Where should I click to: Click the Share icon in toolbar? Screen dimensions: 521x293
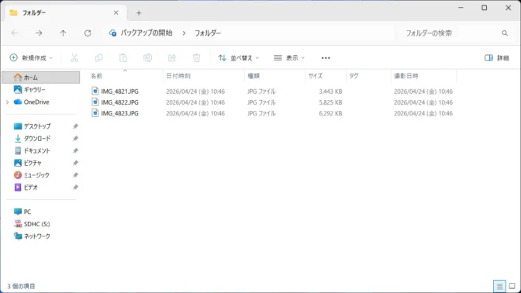click(172, 58)
